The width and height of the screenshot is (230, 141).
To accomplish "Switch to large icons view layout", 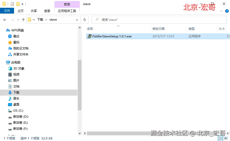I will [226, 138].
